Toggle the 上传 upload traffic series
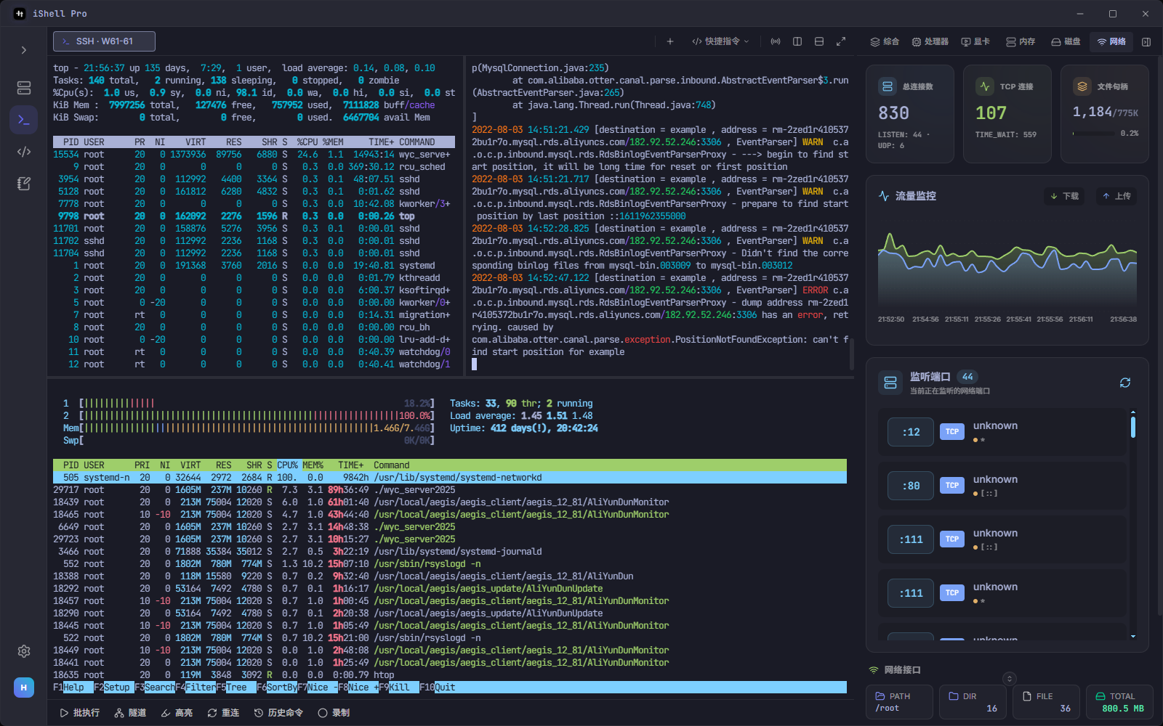Screen dimensions: 1163x726 pyautogui.click(x=1116, y=196)
